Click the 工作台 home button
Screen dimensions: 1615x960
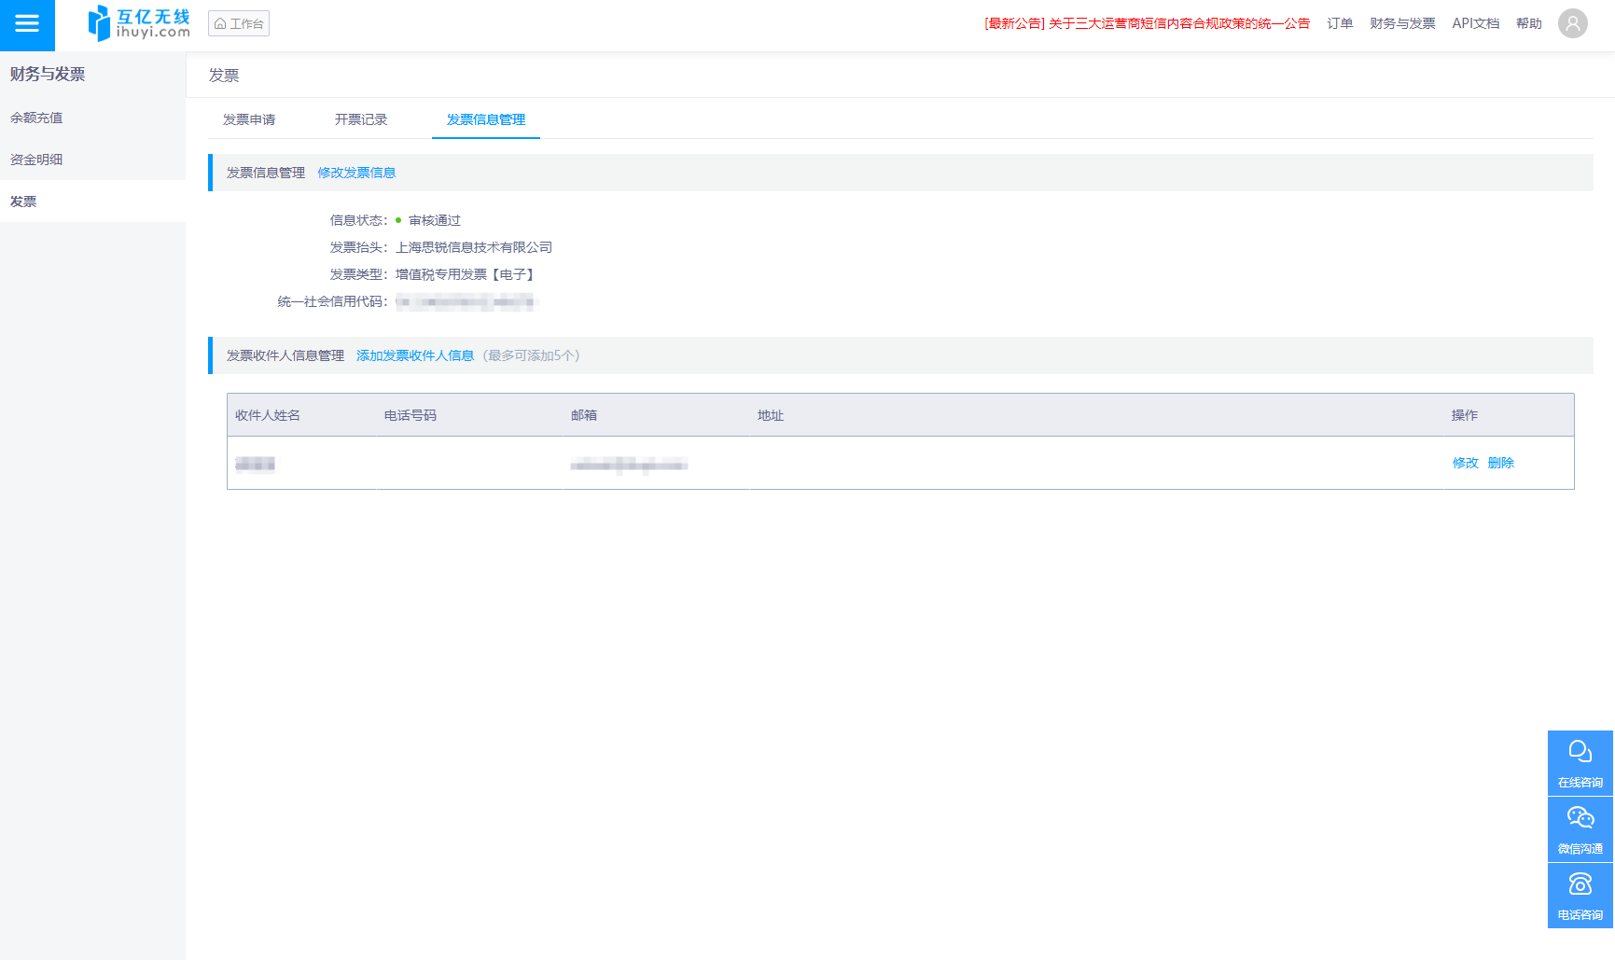(239, 24)
